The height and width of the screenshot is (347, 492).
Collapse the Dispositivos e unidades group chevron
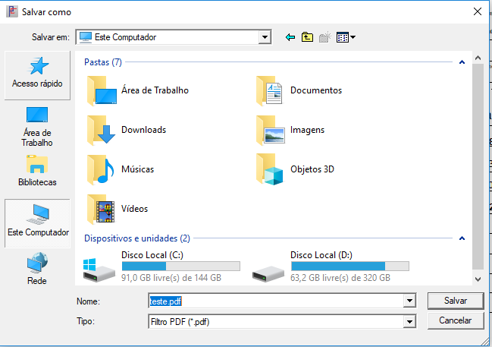(462, 238)
